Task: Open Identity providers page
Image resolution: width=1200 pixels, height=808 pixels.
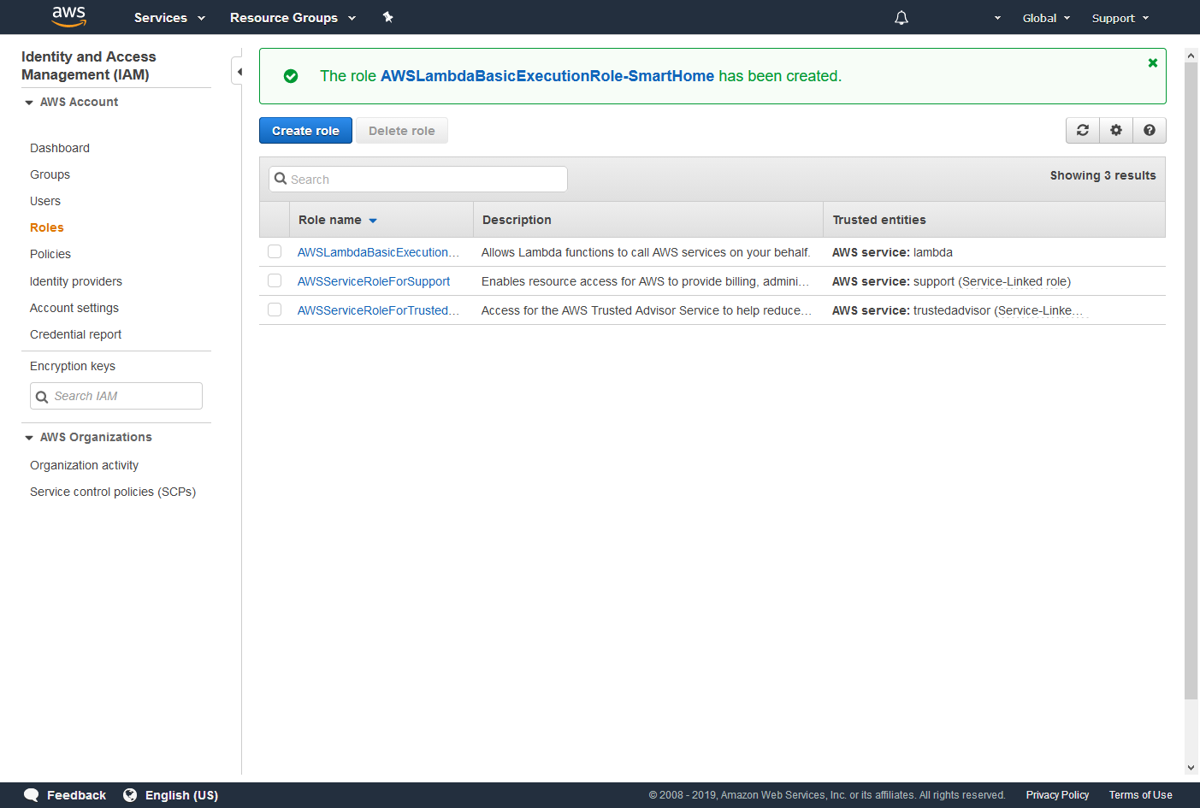Action: tap(76, 281)
